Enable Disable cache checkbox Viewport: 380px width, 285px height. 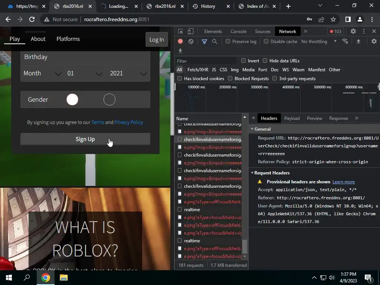266,42
